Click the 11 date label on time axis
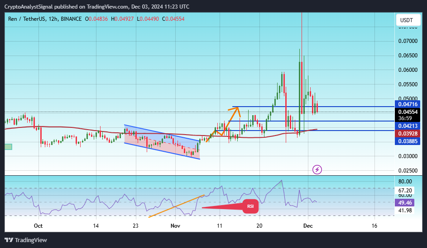 click(220, 226)
